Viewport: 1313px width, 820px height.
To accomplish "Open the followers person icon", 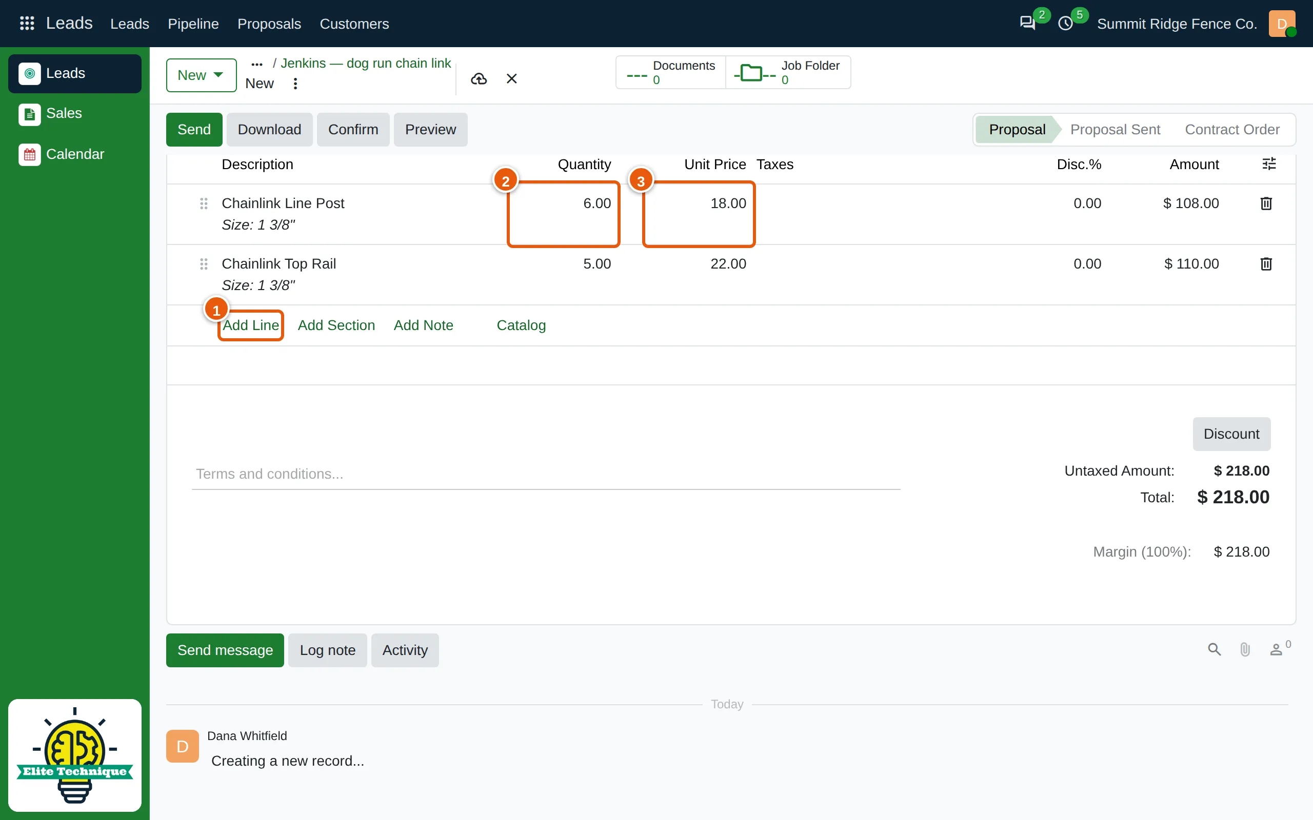I will click(1276, 649).
